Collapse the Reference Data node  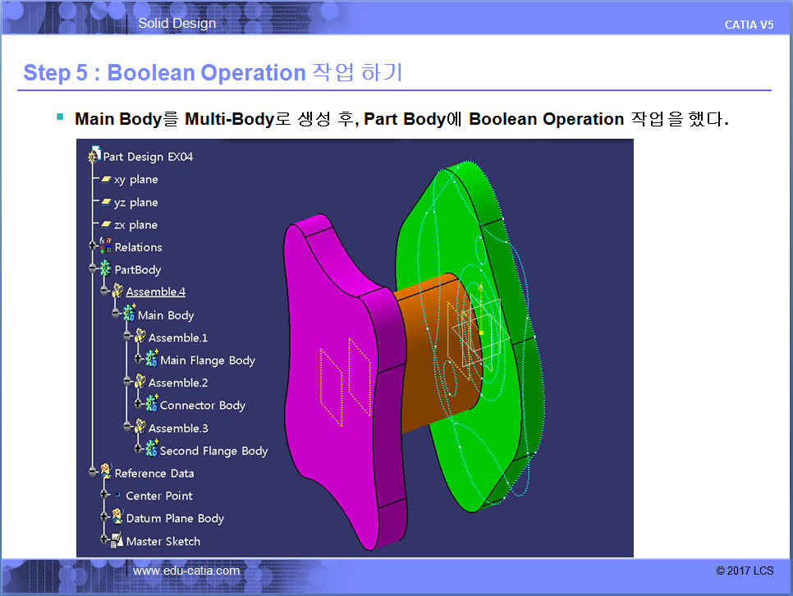94,473
